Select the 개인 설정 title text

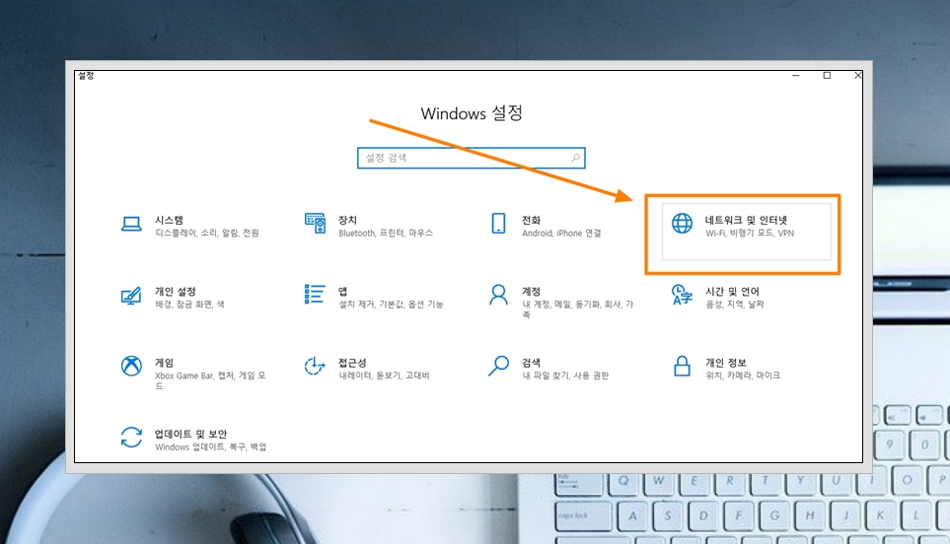pyautogui.click(x=176, y=292)
